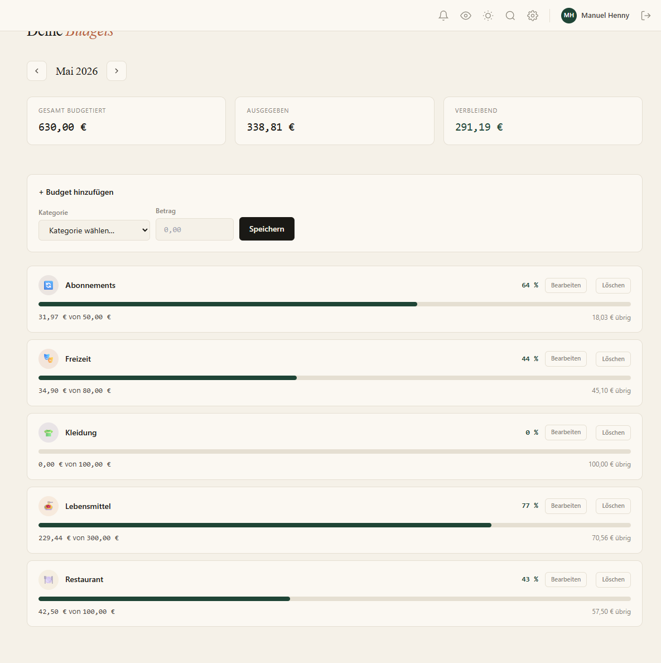661x663 pixels.
Task: Go to next month with right chevron
Action: [116, 71]
